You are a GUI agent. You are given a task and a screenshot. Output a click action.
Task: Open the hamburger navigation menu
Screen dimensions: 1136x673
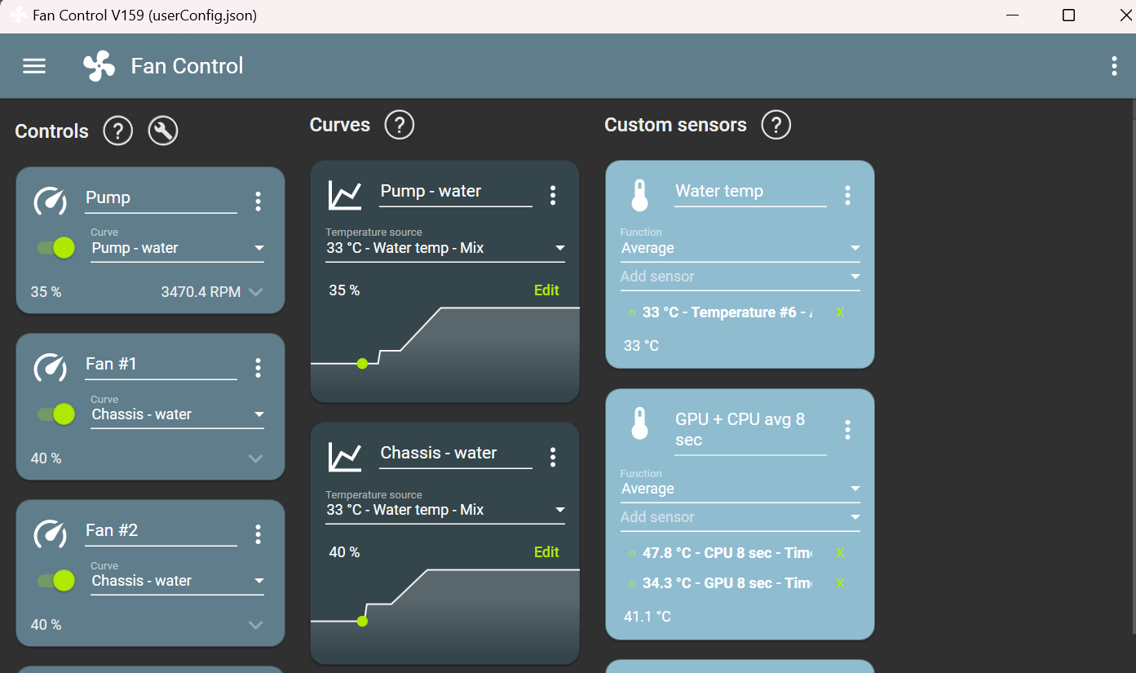(34, 66)
